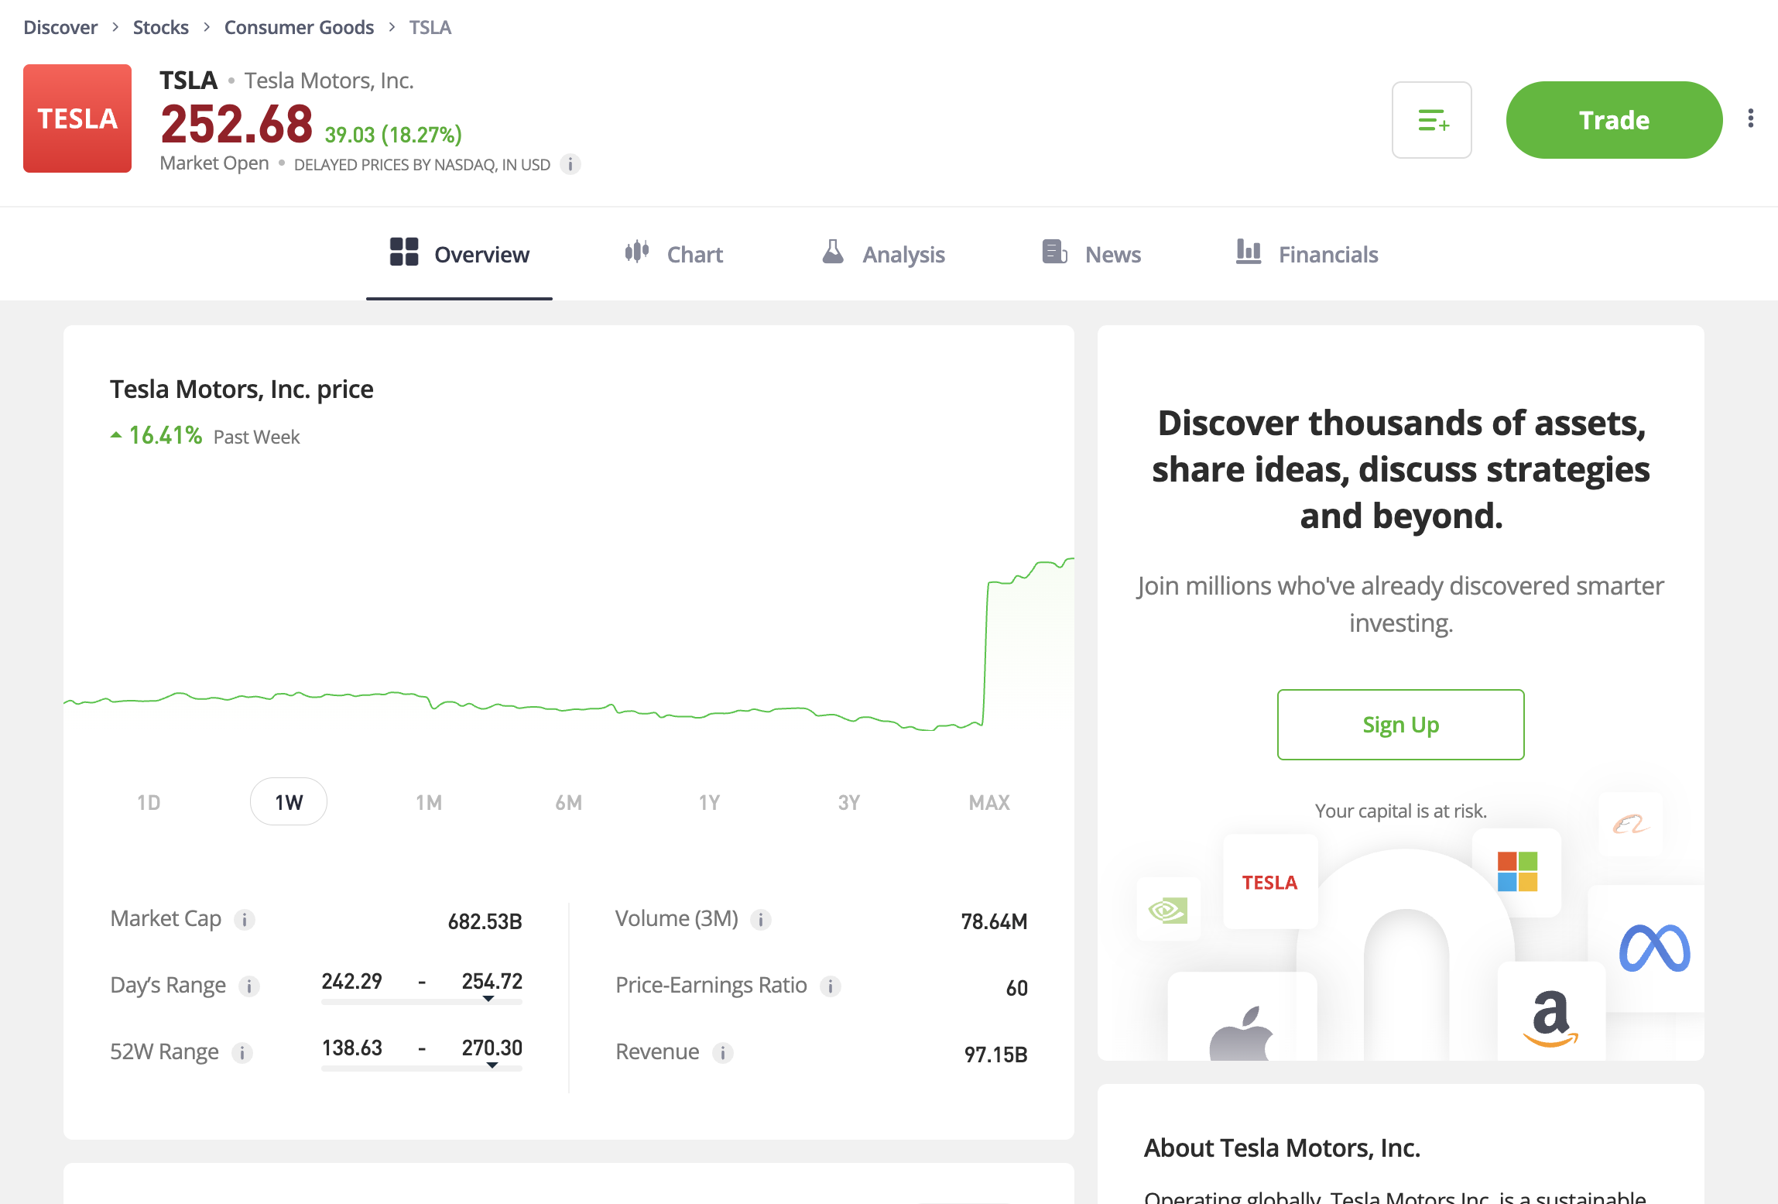Click the Revenue info icon

[723, 1052]
